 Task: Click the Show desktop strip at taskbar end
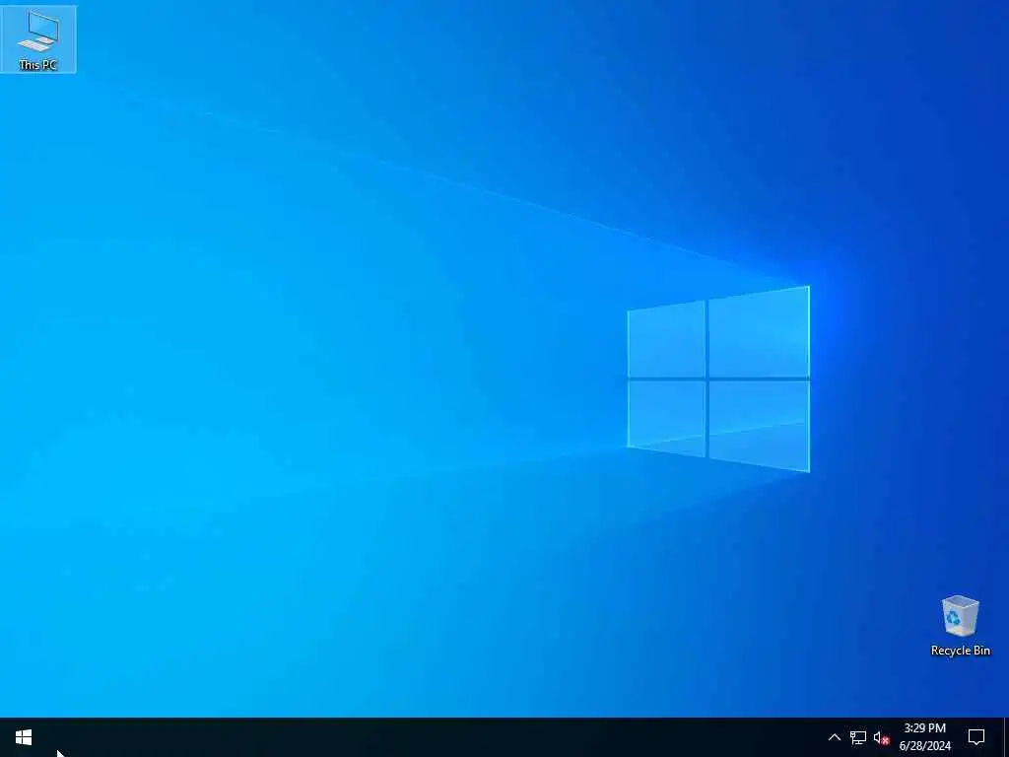tap(1006, 737)
